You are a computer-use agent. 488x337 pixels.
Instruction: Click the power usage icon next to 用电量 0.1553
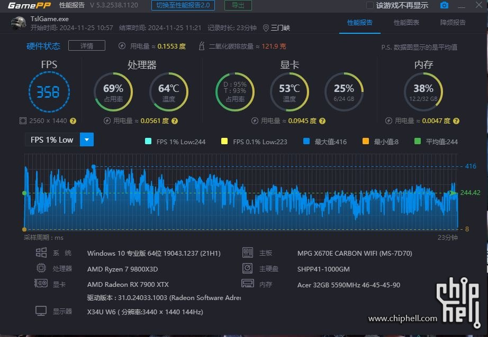122,46
